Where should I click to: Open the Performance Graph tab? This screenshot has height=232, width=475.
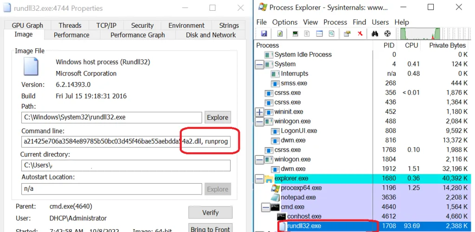(x=137, y=35)
